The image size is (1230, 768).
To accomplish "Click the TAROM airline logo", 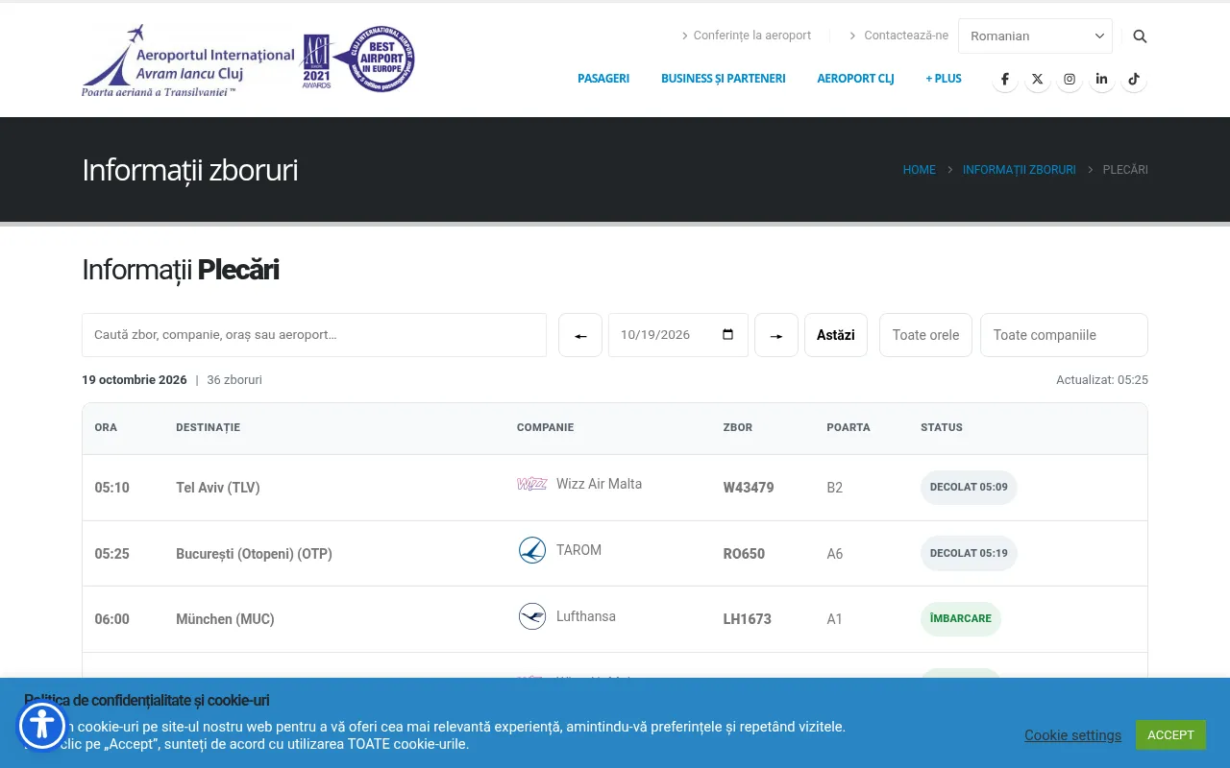I will click(x=532, y=550).
